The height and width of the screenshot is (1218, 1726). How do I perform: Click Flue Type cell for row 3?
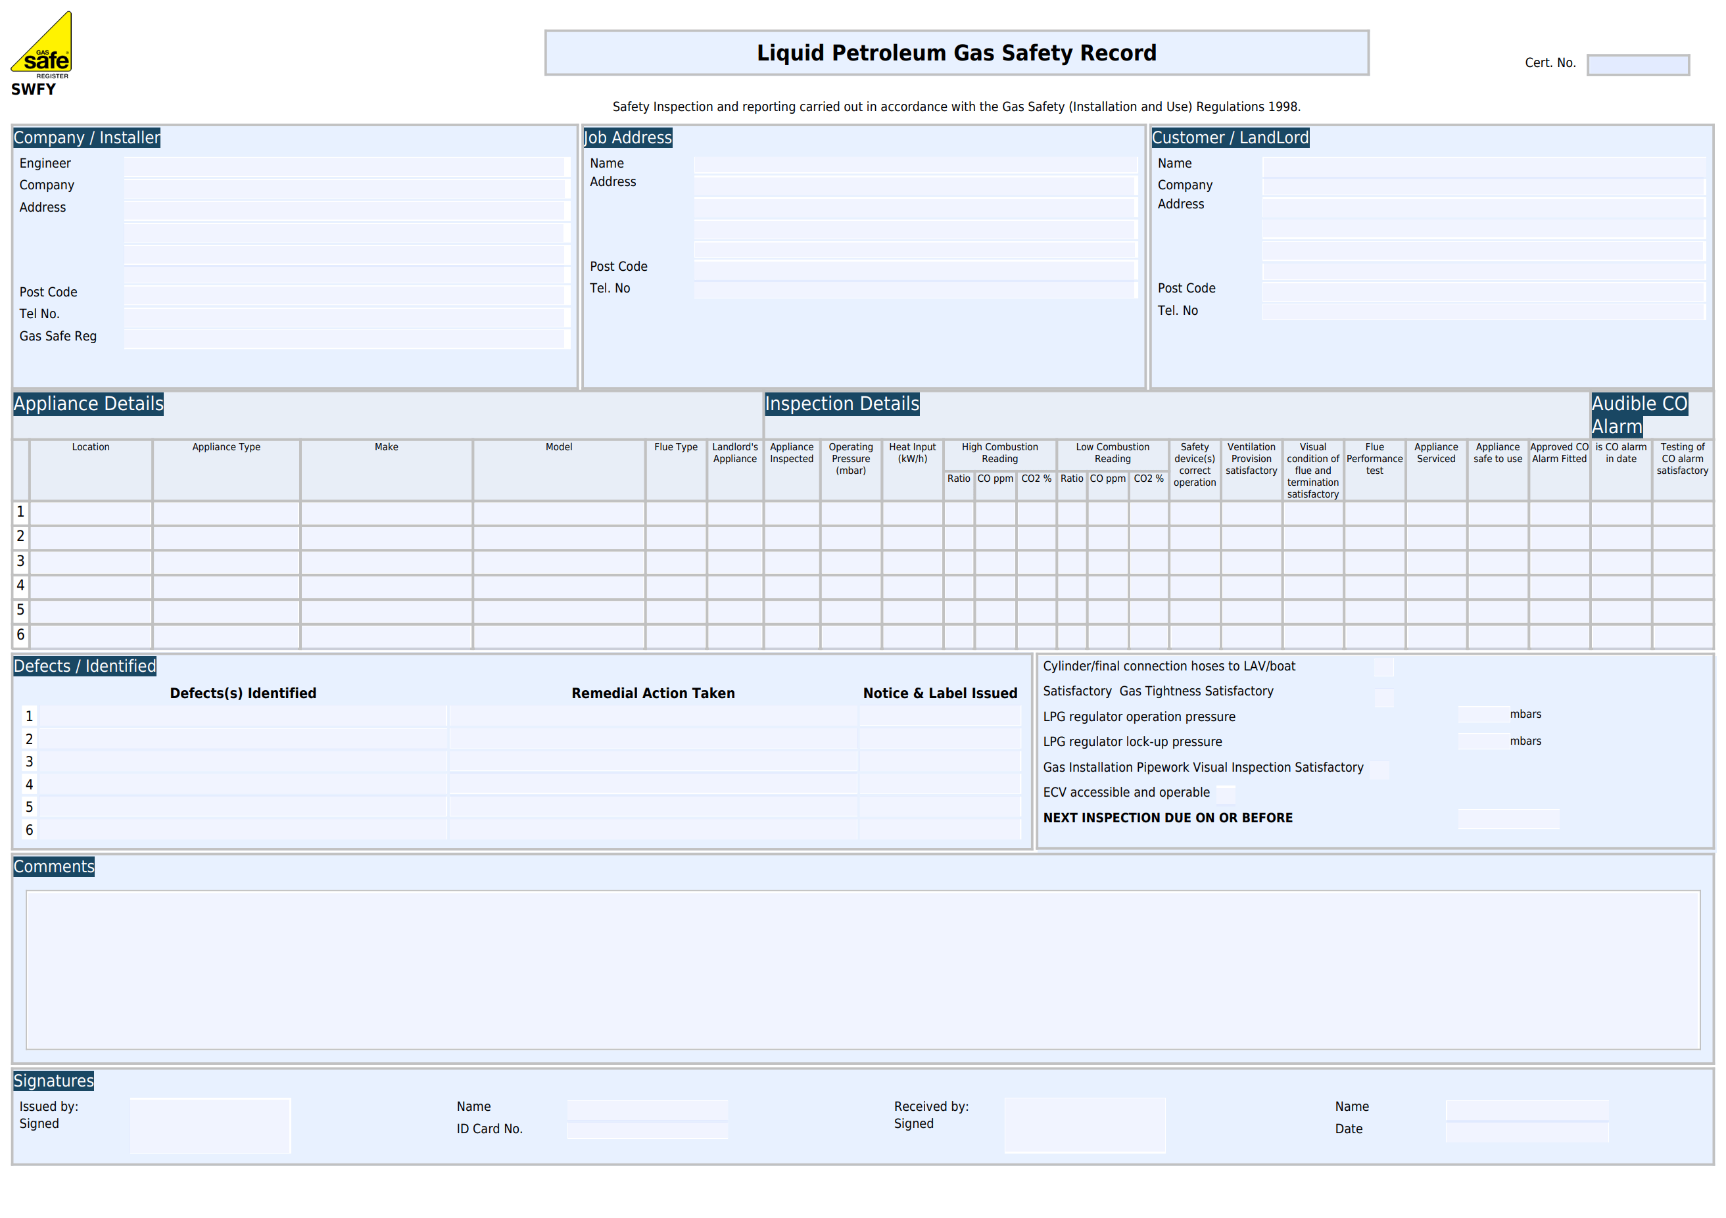coord(675,562)
